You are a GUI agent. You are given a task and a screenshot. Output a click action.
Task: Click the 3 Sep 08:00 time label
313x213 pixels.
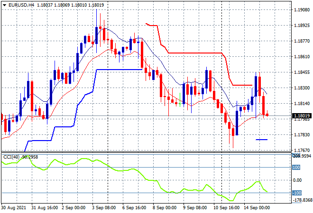coord(104,208)
